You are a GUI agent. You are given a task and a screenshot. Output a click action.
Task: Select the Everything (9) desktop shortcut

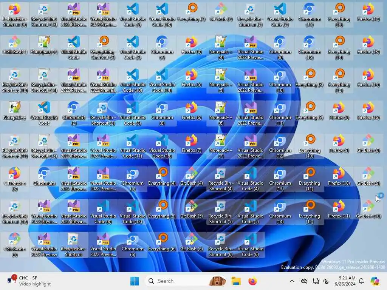point(310,112)
